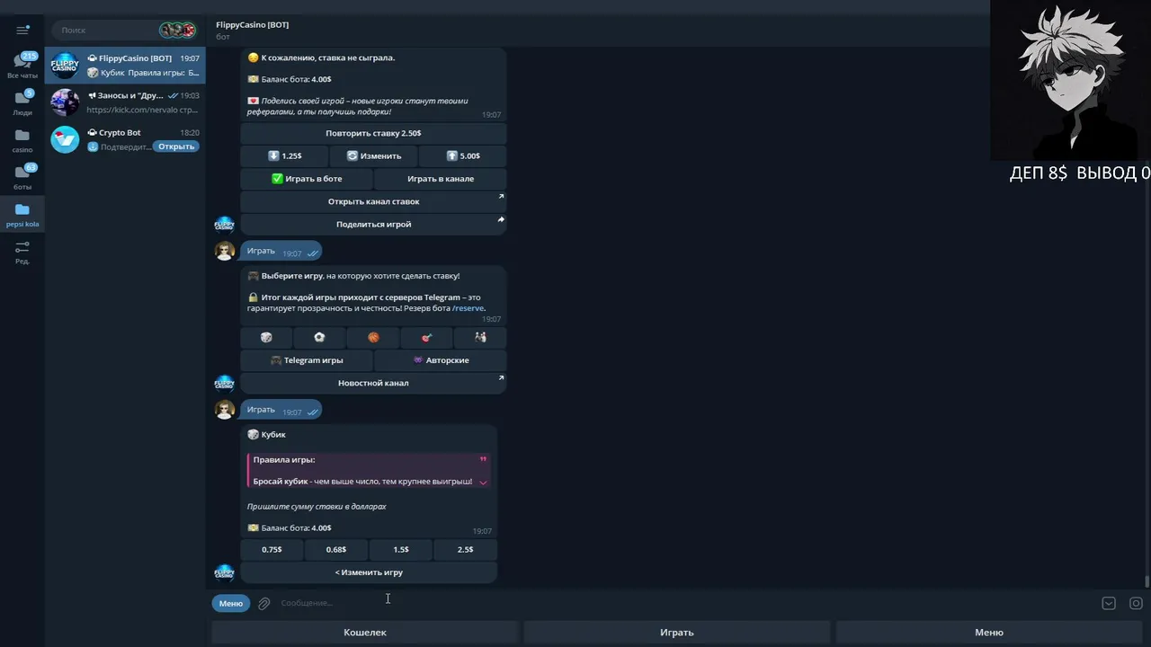
Task: Choose the basketball game icon button
Action: point(373,337)
